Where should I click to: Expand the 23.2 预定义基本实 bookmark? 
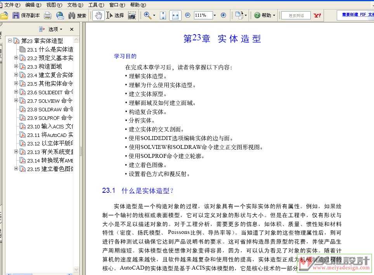16,58
